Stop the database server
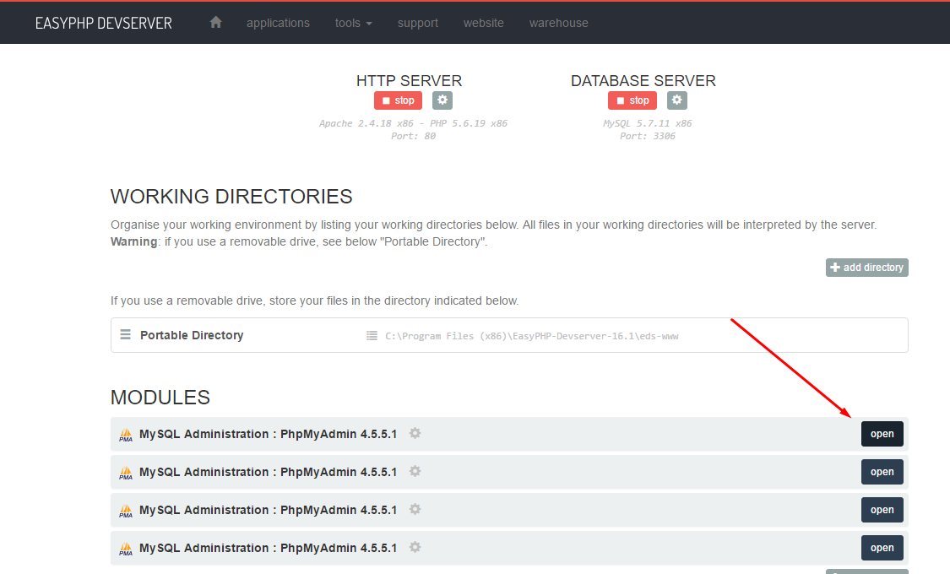 pos(632,100)
